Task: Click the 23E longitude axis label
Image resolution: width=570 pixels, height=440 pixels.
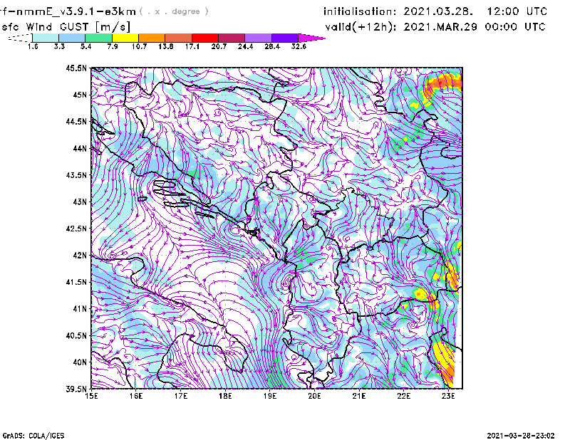Action: click(x=448, y=395)
